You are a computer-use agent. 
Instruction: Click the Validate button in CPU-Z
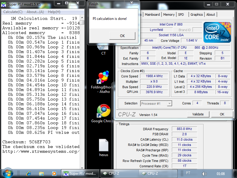[x=198, y=114]
